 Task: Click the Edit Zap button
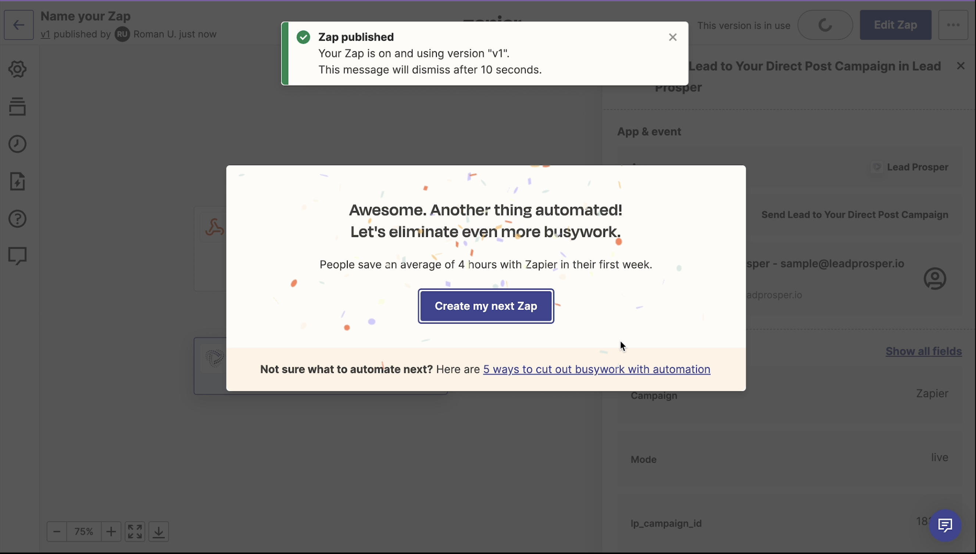click(895, 25)
